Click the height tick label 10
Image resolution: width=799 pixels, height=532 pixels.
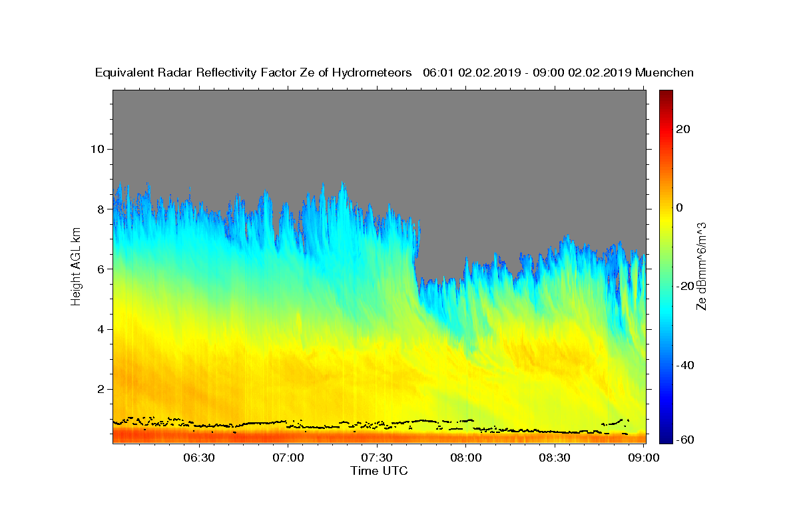[x=97, y=149]
